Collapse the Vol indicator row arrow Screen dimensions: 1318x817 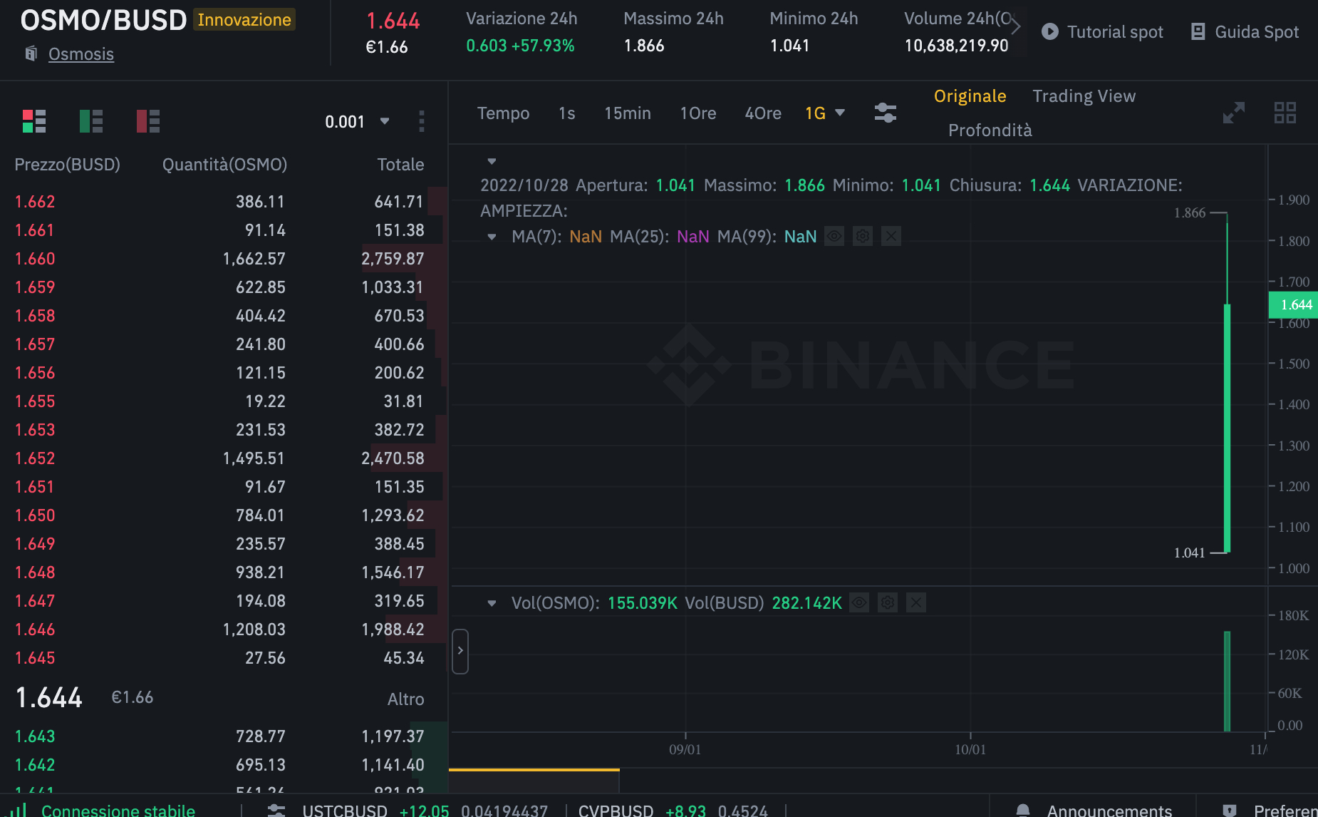pos(492,603)
